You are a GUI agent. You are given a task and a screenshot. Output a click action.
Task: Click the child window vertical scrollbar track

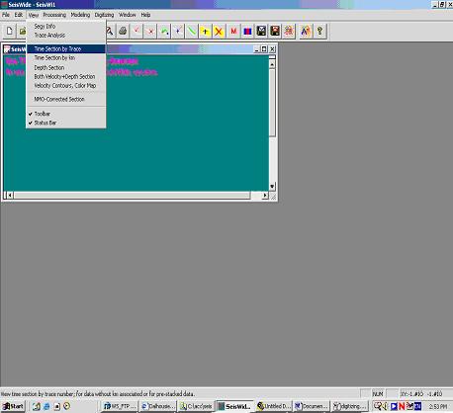pyautogui.click(x=272, y=160)
